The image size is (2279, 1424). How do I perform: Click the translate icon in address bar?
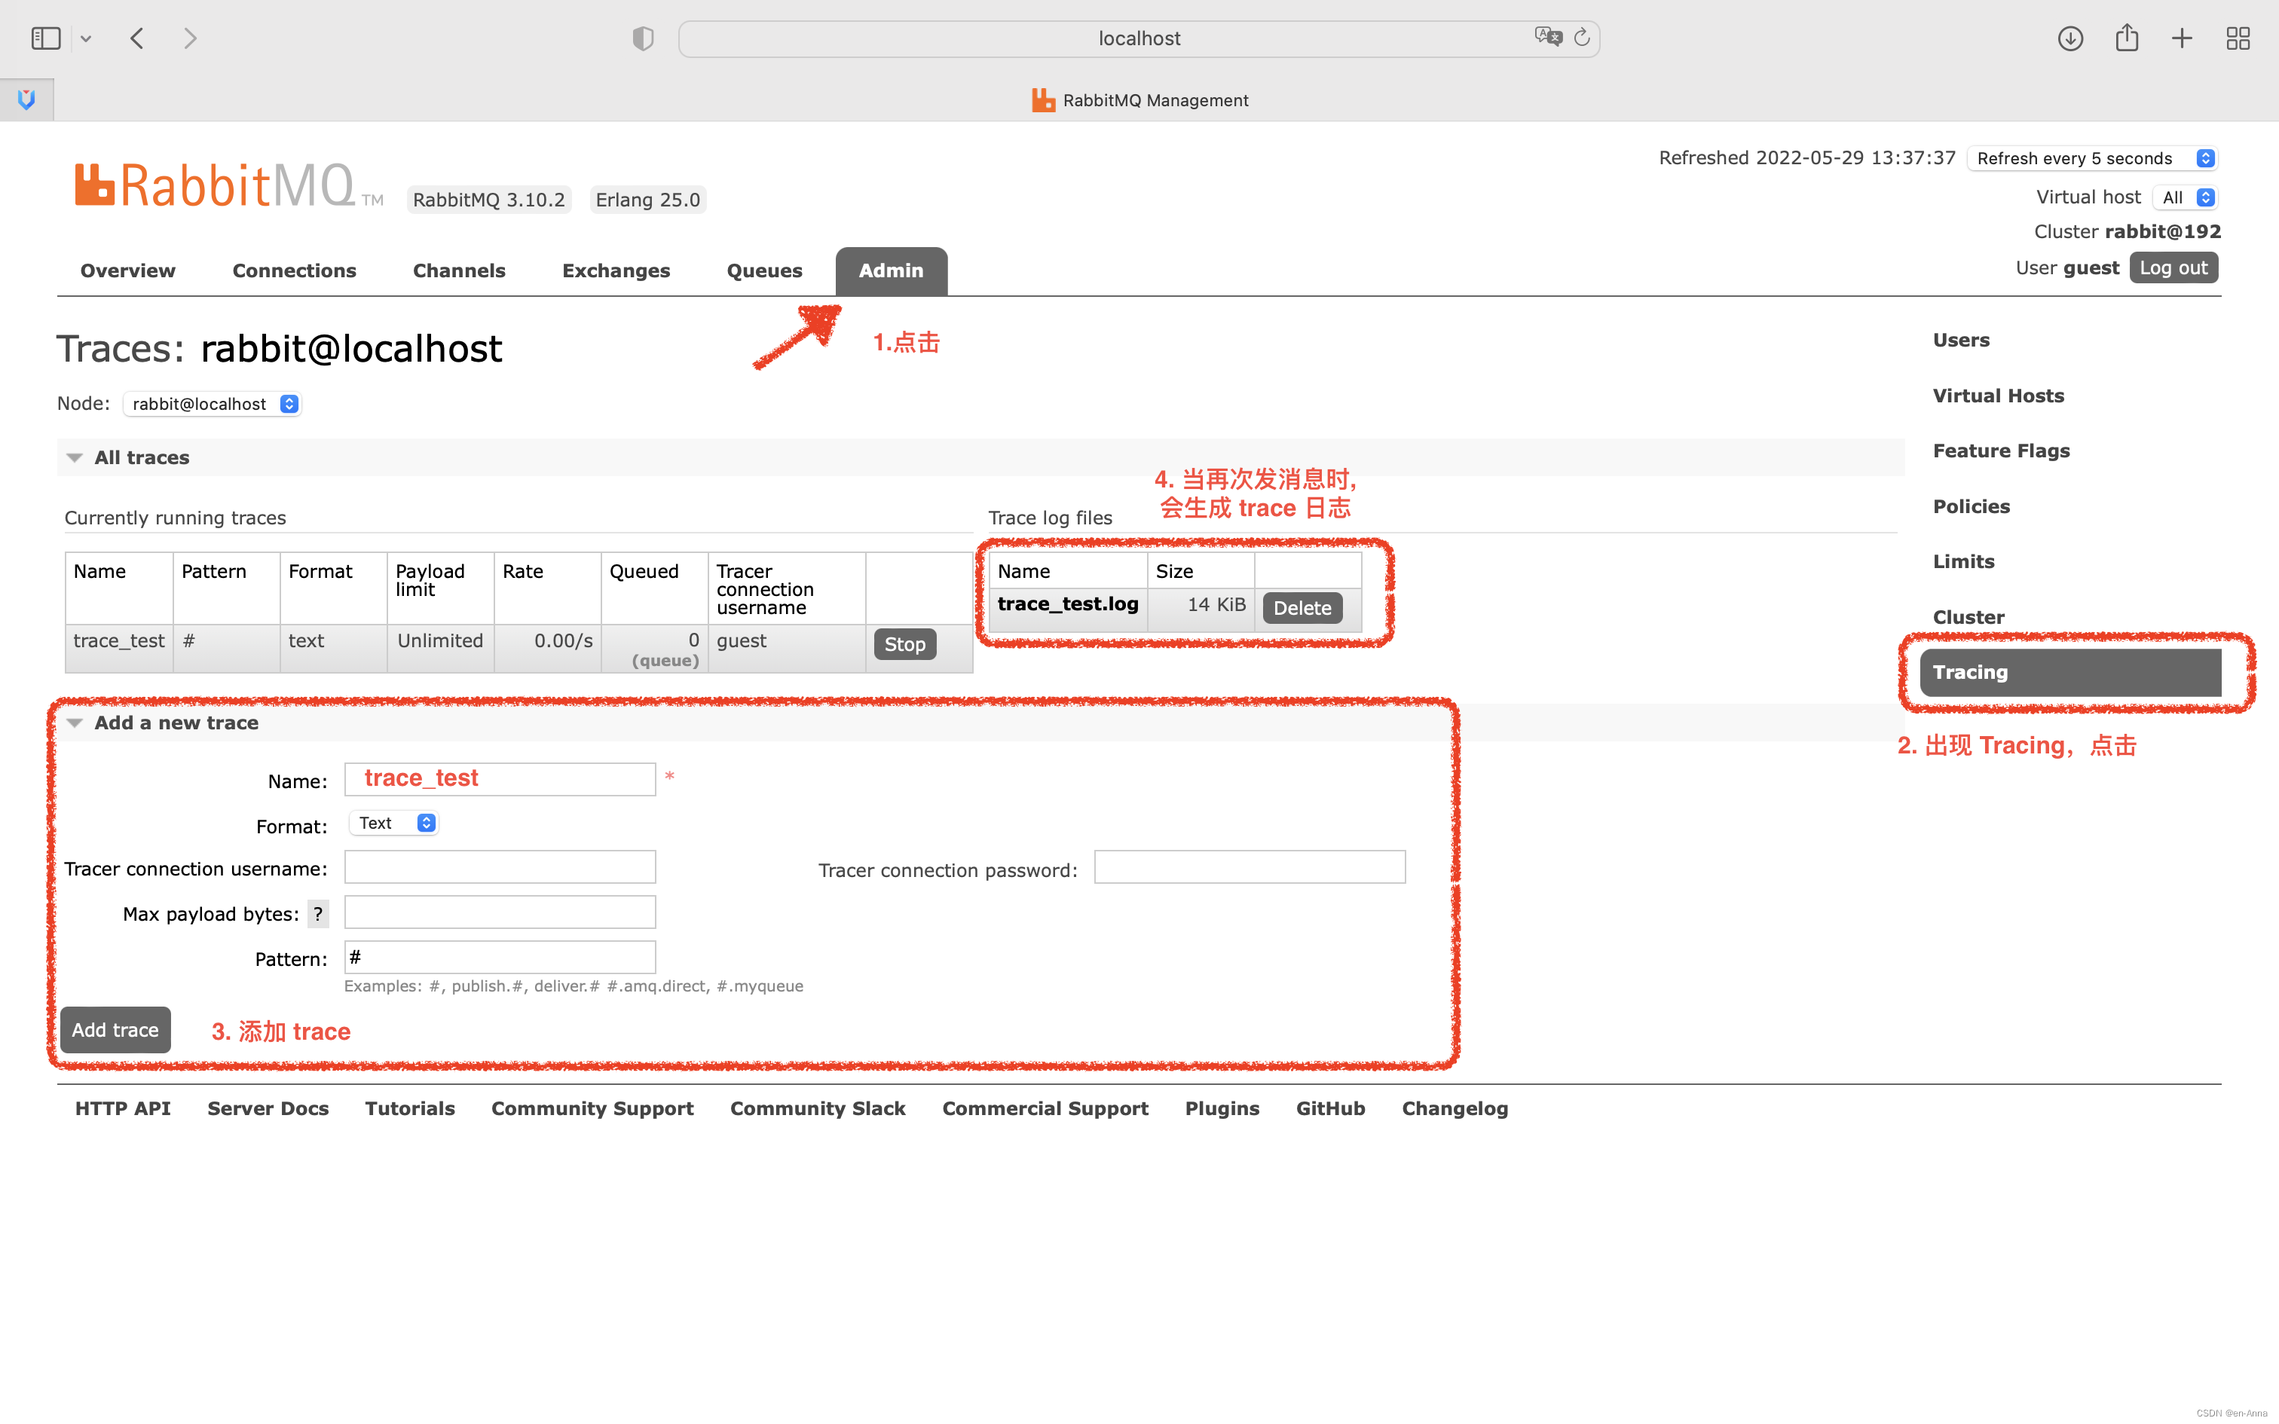(1547, 38)
